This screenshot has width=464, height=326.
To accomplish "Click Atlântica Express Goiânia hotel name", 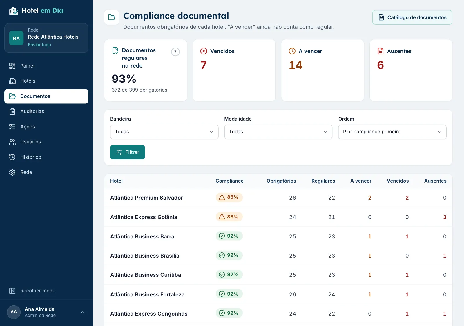I will coord(144,217).
